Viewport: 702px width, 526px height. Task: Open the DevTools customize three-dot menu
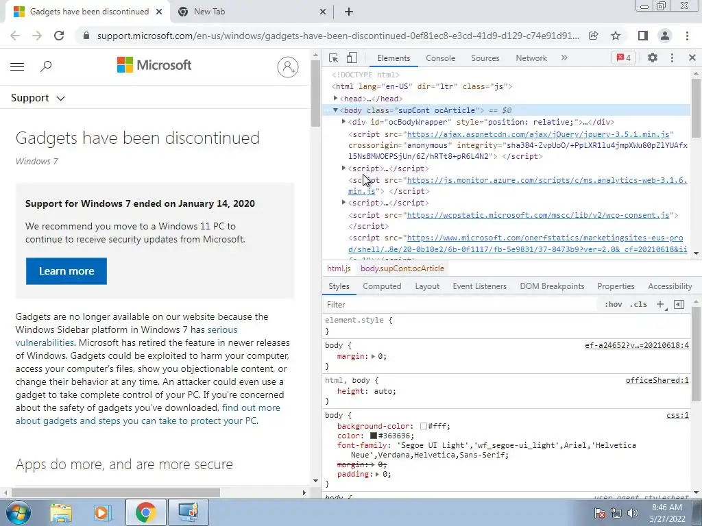tap(672, 58)
